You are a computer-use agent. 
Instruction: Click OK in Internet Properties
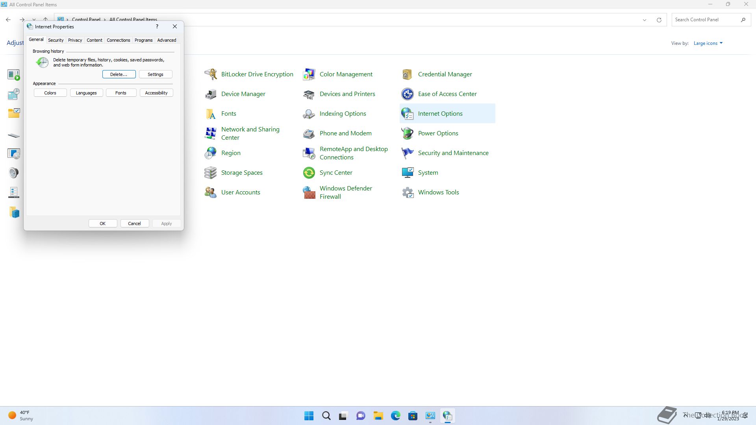102,224
